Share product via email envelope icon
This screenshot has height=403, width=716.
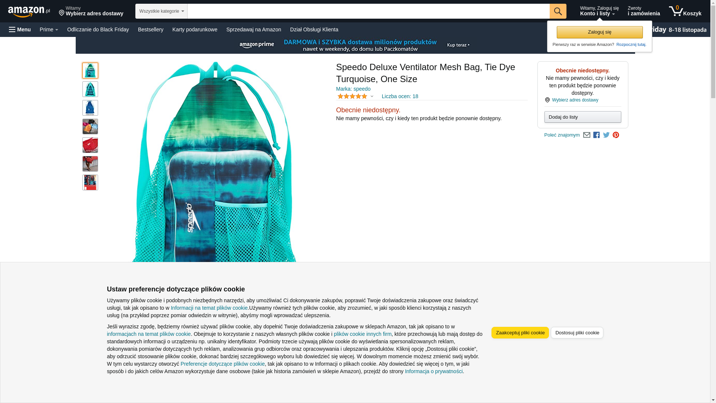tap(587, 135)
